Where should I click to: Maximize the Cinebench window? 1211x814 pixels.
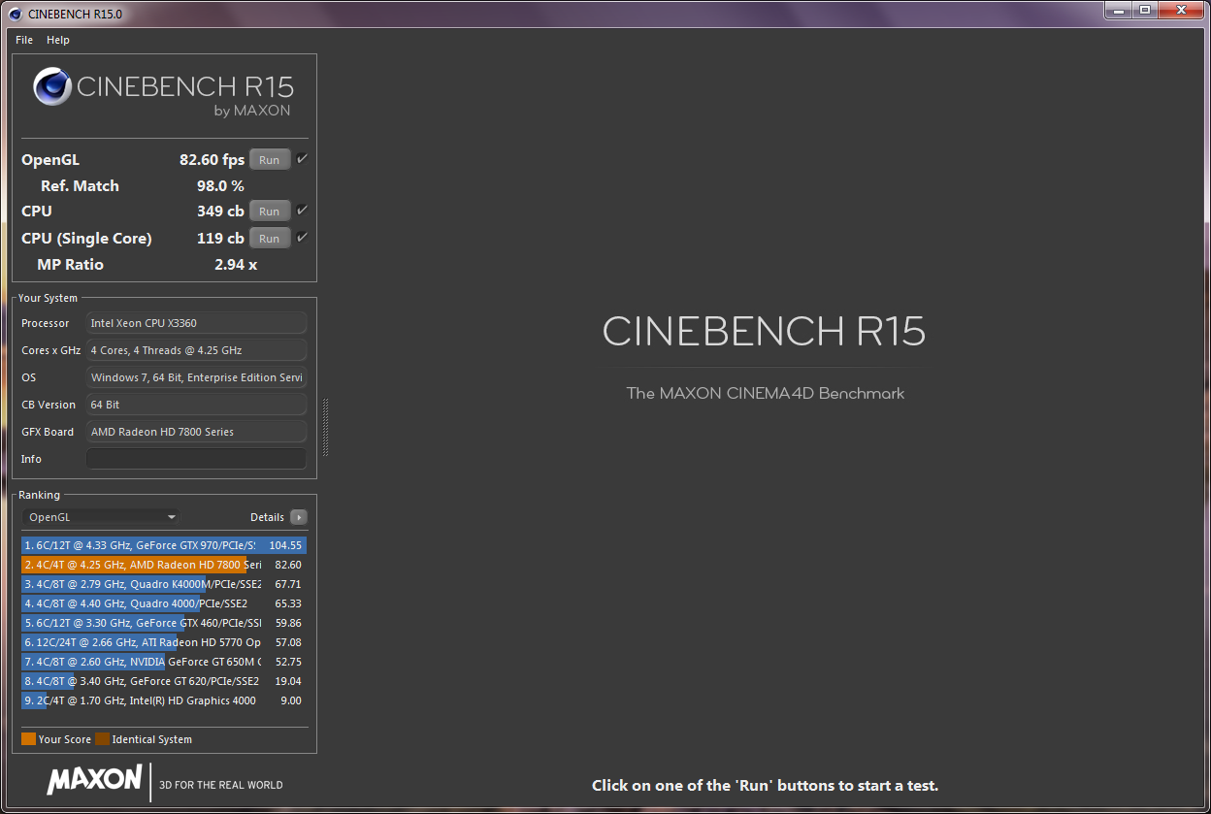pos(1144,10)
